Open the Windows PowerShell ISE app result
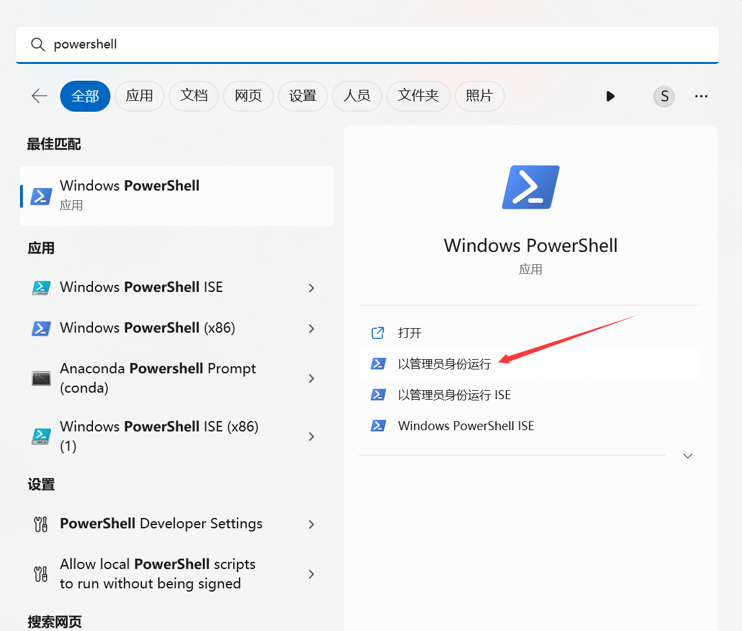Image resolution: width=742 pixels, height=631 pixels. coord(177,288)
